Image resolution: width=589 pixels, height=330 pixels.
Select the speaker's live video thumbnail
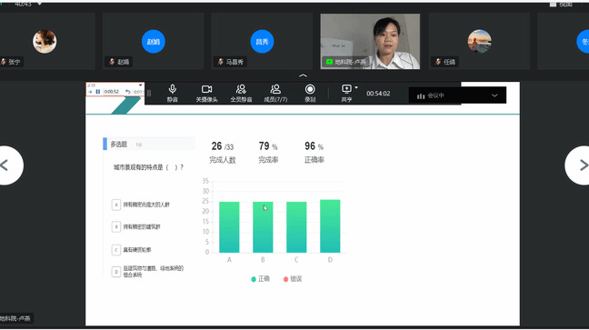point(370,41)
